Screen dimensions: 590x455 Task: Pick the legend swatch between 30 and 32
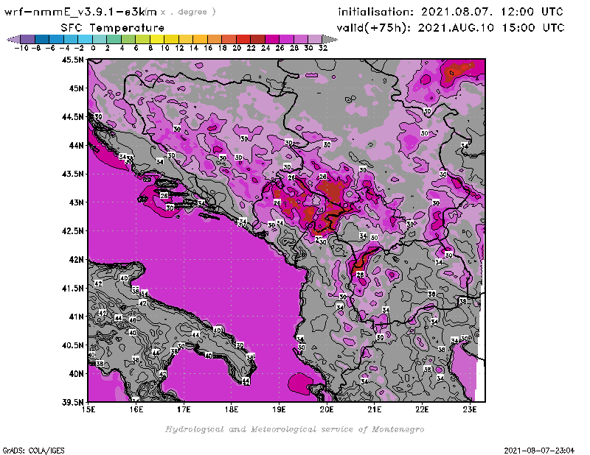315,39
